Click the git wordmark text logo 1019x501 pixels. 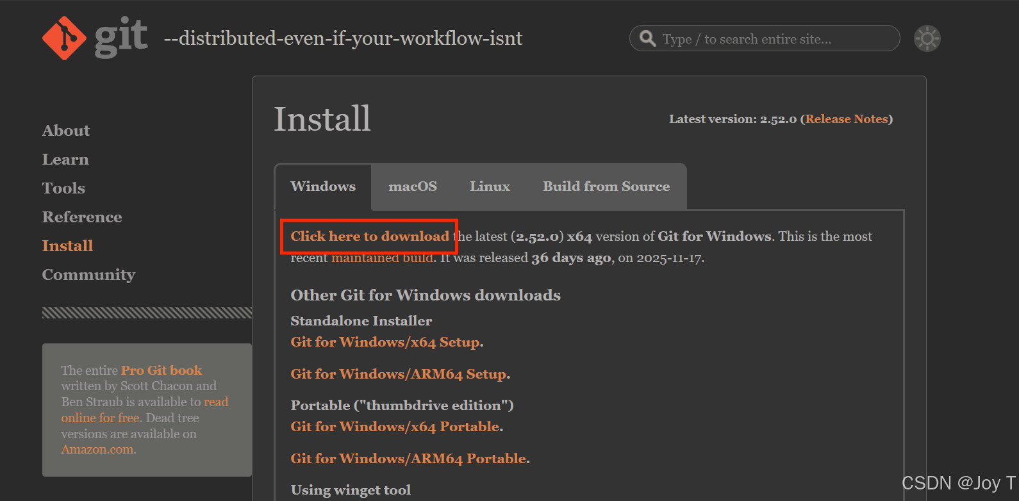pos(121,37)
